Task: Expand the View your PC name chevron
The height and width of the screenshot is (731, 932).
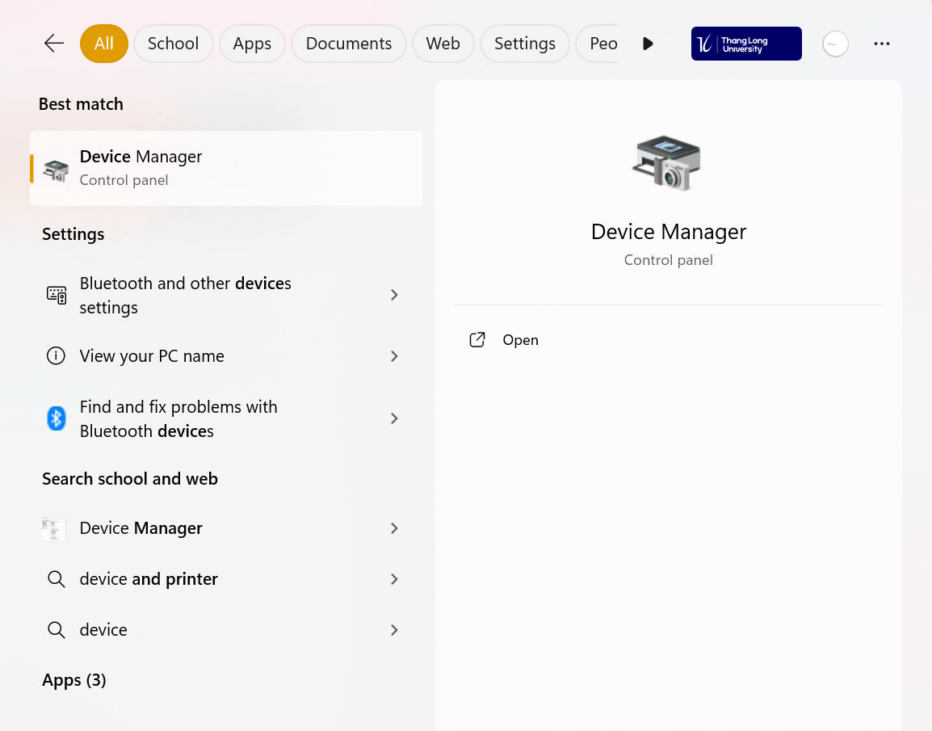Action: (x=394, y=356)
